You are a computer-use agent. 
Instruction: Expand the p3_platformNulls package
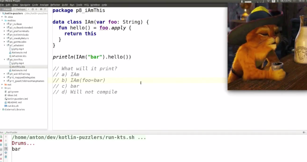pyautogui.click(x=4, y=31)
